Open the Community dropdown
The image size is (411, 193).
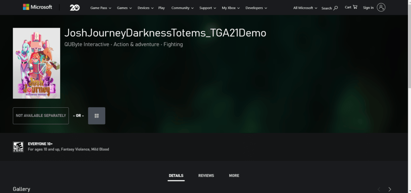[183, 8]
